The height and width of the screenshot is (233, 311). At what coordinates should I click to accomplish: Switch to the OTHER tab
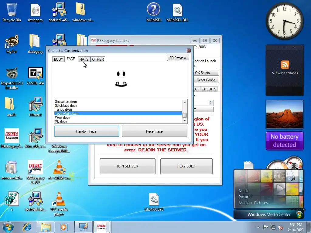(98, 59)
